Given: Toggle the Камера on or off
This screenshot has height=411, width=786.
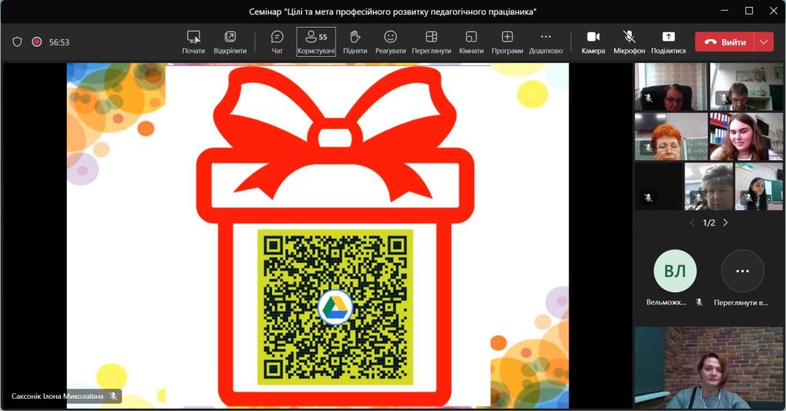Looking at the screenshot, I should (x=593, y=42).
